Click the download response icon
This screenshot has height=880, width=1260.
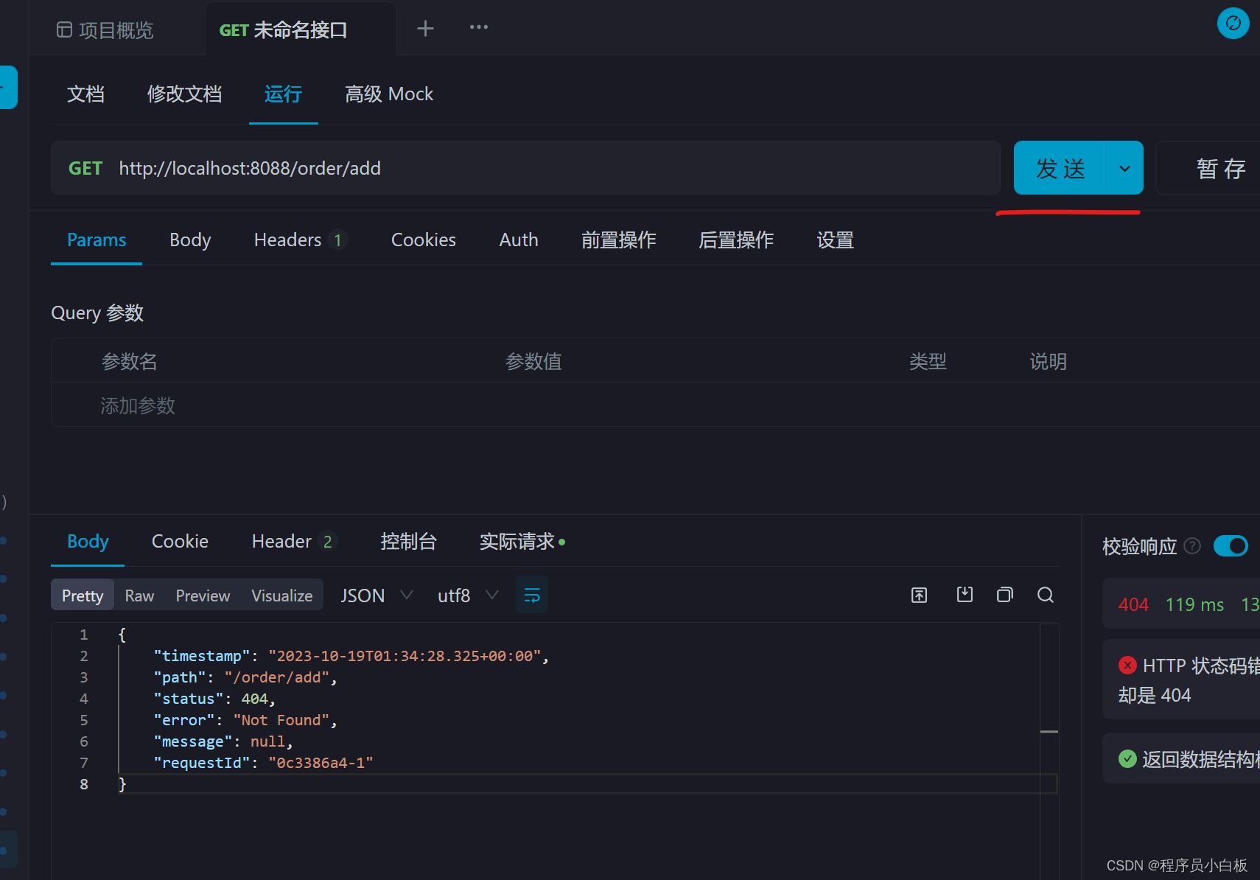click(965, 594)
